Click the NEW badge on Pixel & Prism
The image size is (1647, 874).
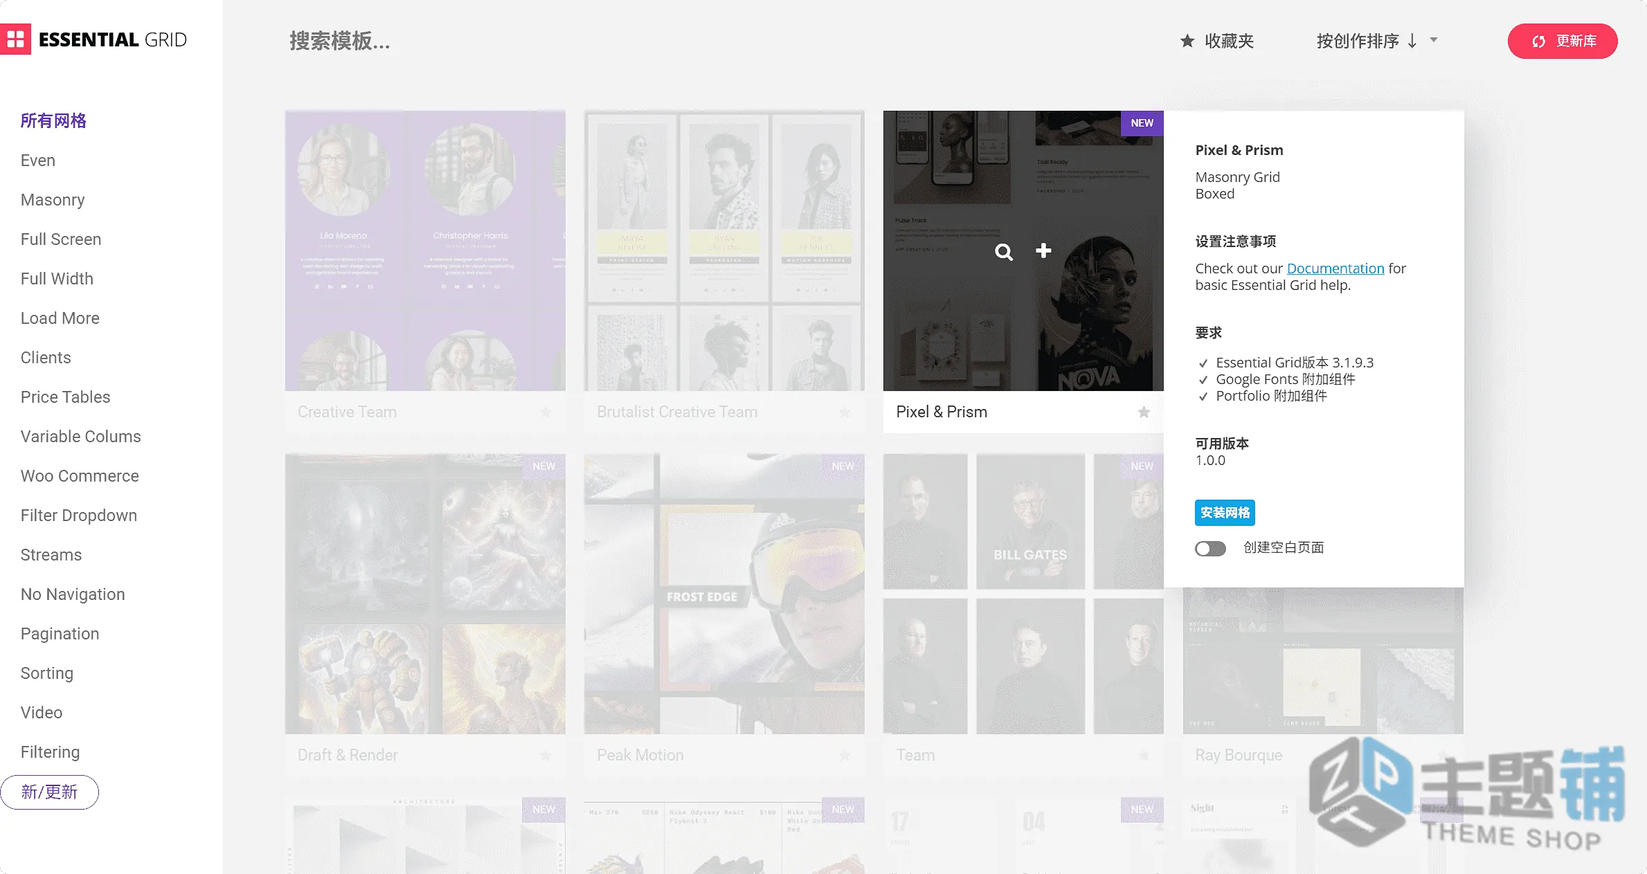(1142, 123)
